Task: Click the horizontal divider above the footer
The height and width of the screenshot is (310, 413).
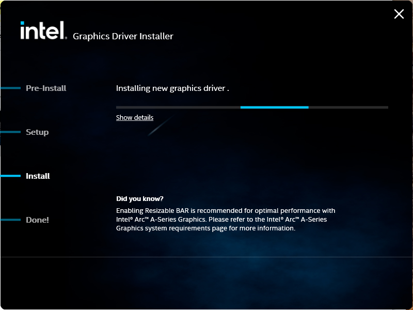Action: pos(206,257)
